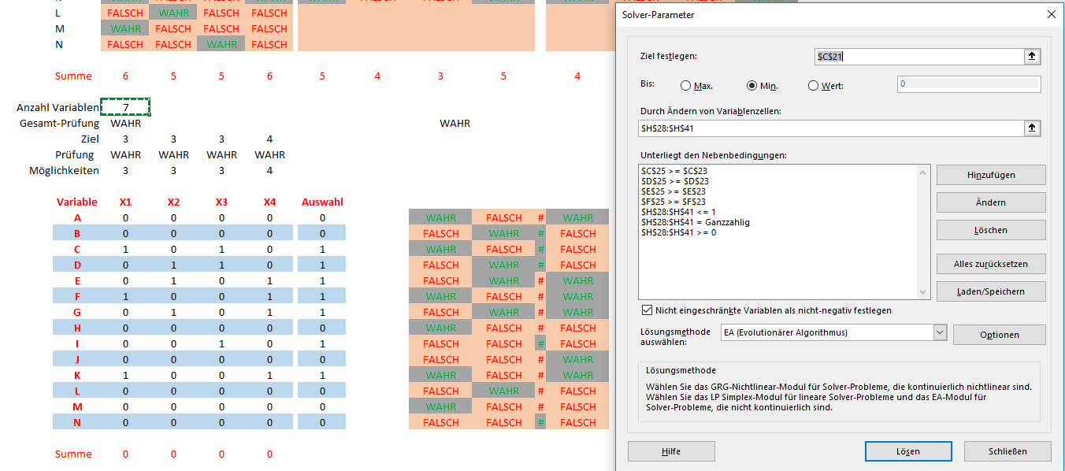Select the Min. radio button
The image size is (1065, 471).
[752, 85]
